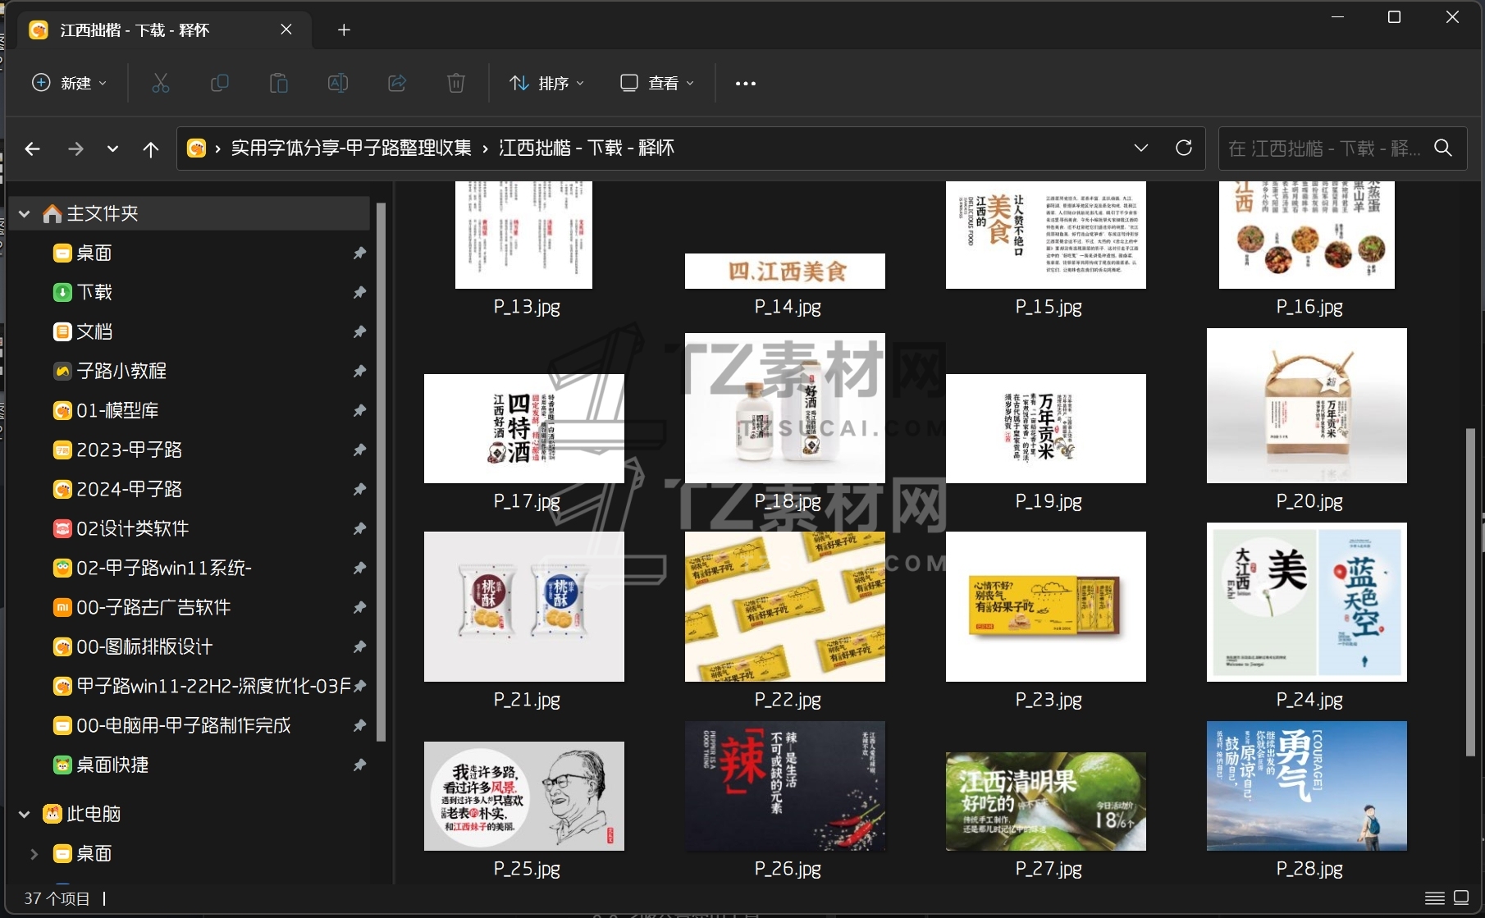The height and width of the screenshot is (918, 1485).
Task: Unpin 下载 folder from quick access
Action: (359, 292)
